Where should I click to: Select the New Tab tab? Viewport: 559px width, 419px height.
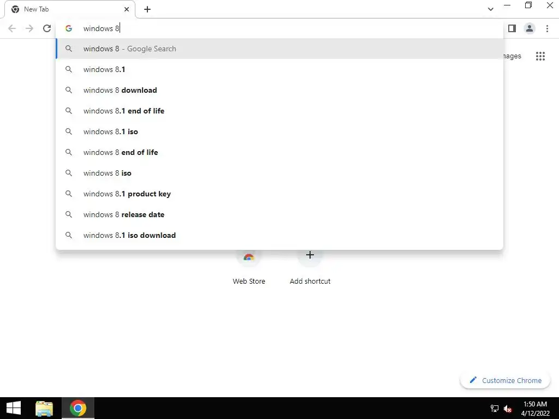[x=70, y=9]
